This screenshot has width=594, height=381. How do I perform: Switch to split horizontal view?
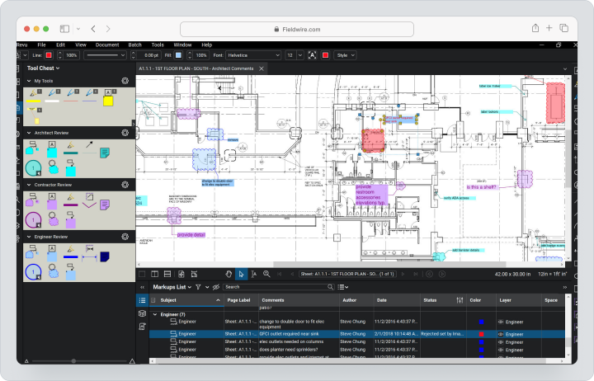tap(167, 274)
